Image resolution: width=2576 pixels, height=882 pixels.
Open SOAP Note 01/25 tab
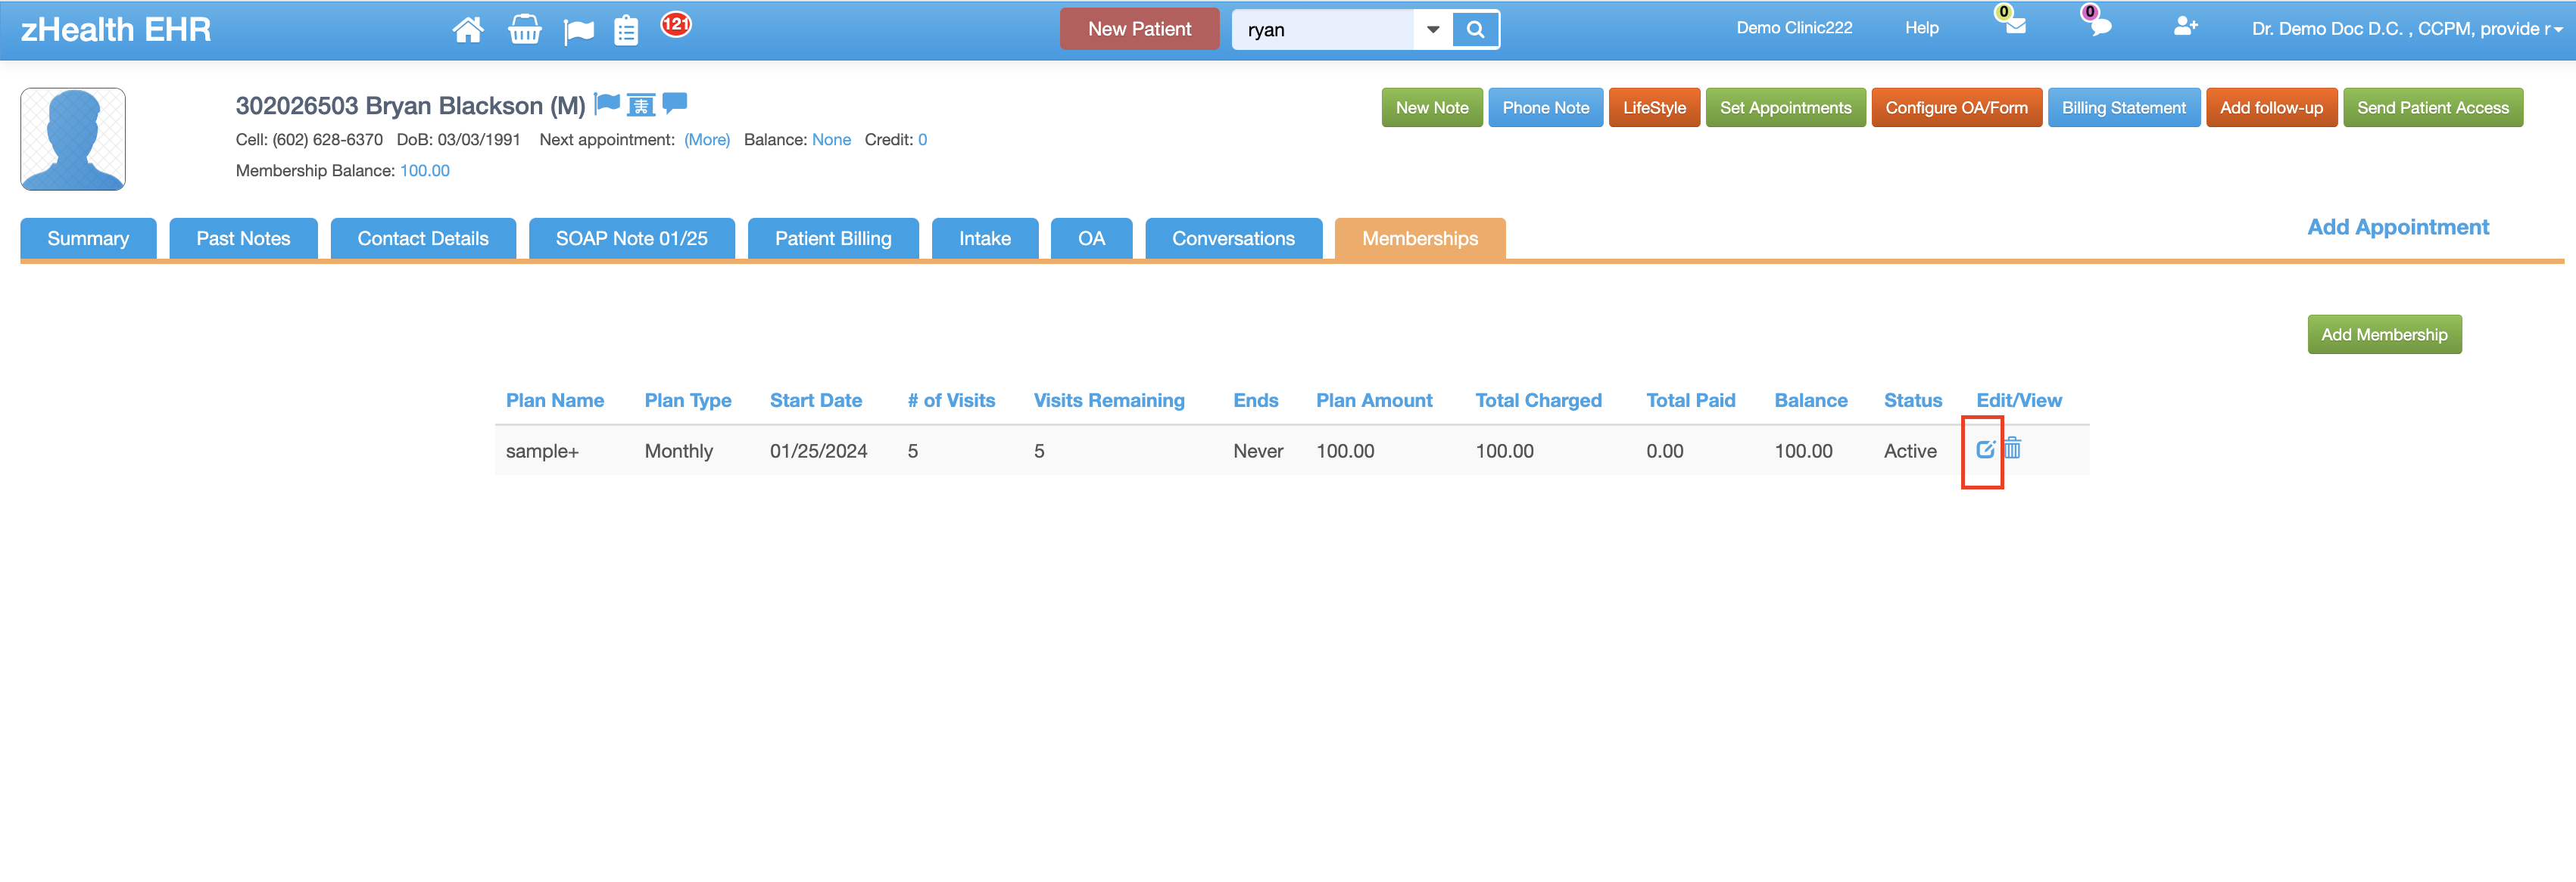pyautogui.click(x=632, y=239)
